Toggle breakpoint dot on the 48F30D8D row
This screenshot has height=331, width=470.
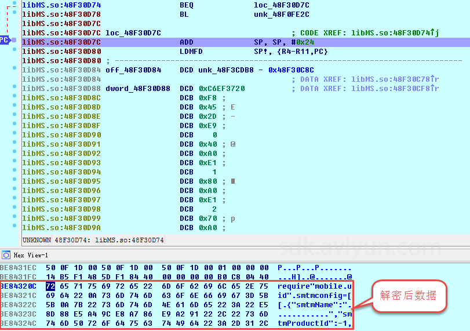14,106
